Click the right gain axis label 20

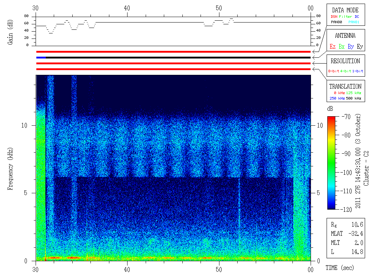coord(318,38)
